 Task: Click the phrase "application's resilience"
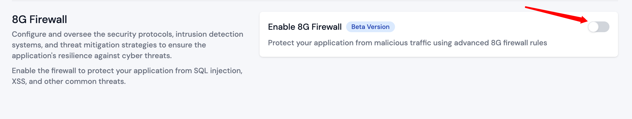pos(55,56)
